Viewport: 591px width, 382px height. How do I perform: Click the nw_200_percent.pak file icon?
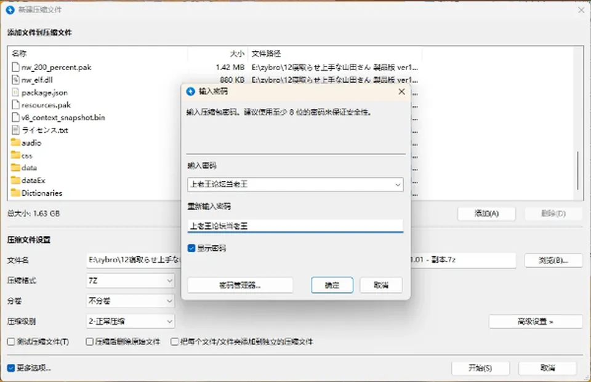(x=15, y=67)
